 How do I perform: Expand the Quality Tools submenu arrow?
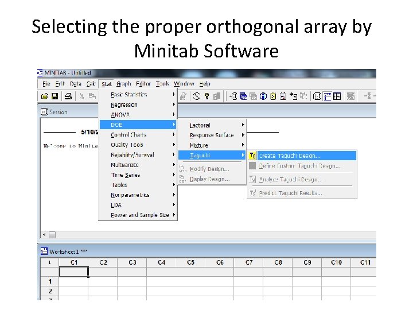click(174, 144)
